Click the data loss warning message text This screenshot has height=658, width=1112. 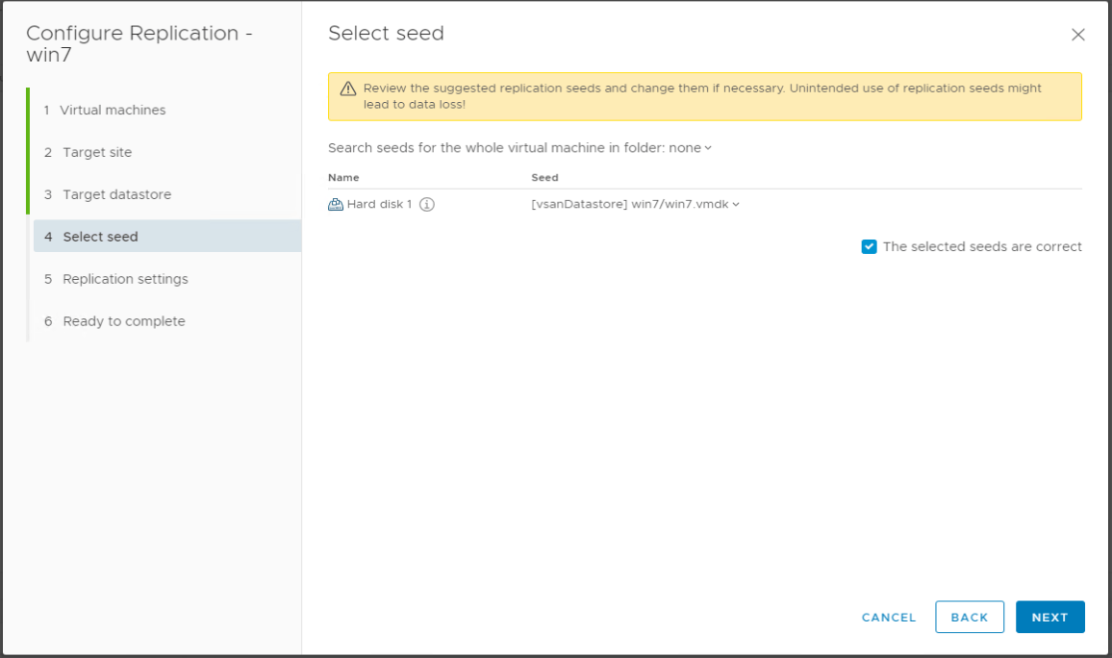[702, 95]
